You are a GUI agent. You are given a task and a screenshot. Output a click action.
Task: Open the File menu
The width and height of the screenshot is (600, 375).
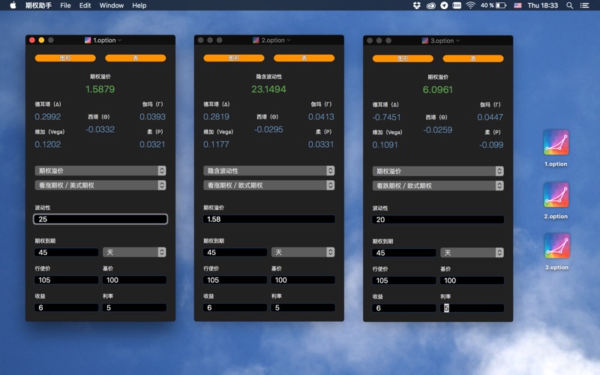(65, 5)
